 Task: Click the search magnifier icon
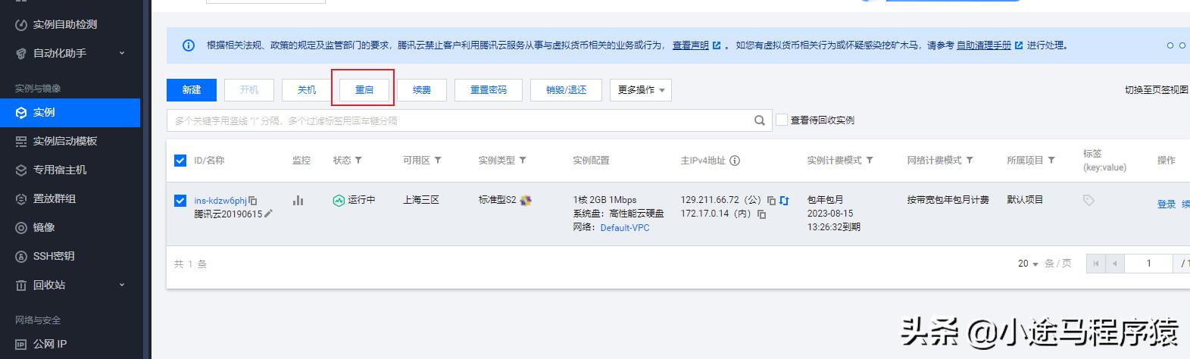click(760, 120)
